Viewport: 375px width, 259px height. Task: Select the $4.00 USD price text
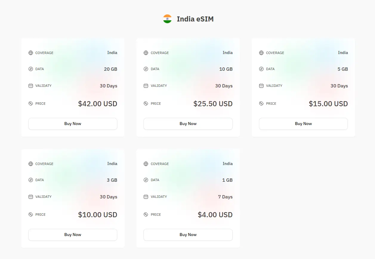[215, 215]
